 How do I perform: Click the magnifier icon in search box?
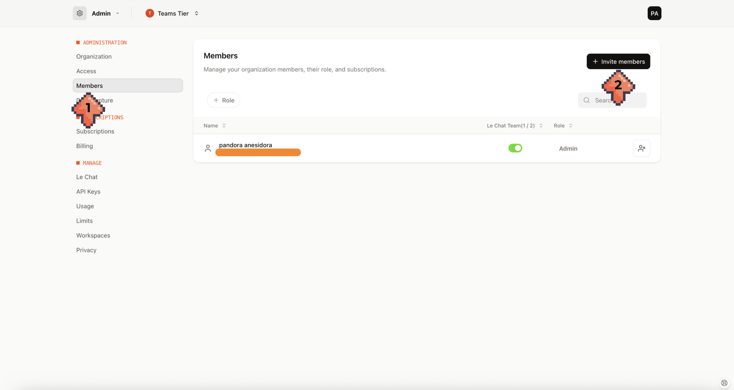tap(586, 100)
